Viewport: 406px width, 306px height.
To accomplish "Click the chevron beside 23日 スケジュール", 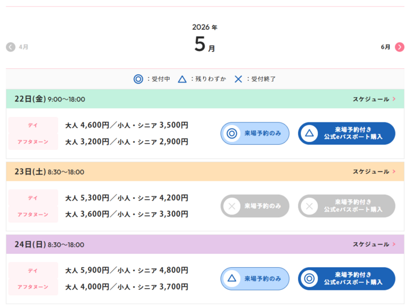I will (x=394, y=172).
